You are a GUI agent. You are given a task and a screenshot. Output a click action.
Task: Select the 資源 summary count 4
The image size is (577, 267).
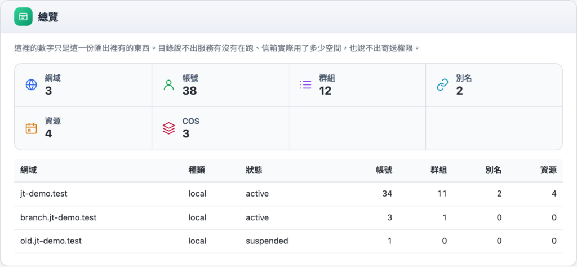point(48,134)
